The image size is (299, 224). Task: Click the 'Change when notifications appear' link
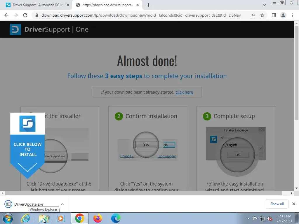148,156
